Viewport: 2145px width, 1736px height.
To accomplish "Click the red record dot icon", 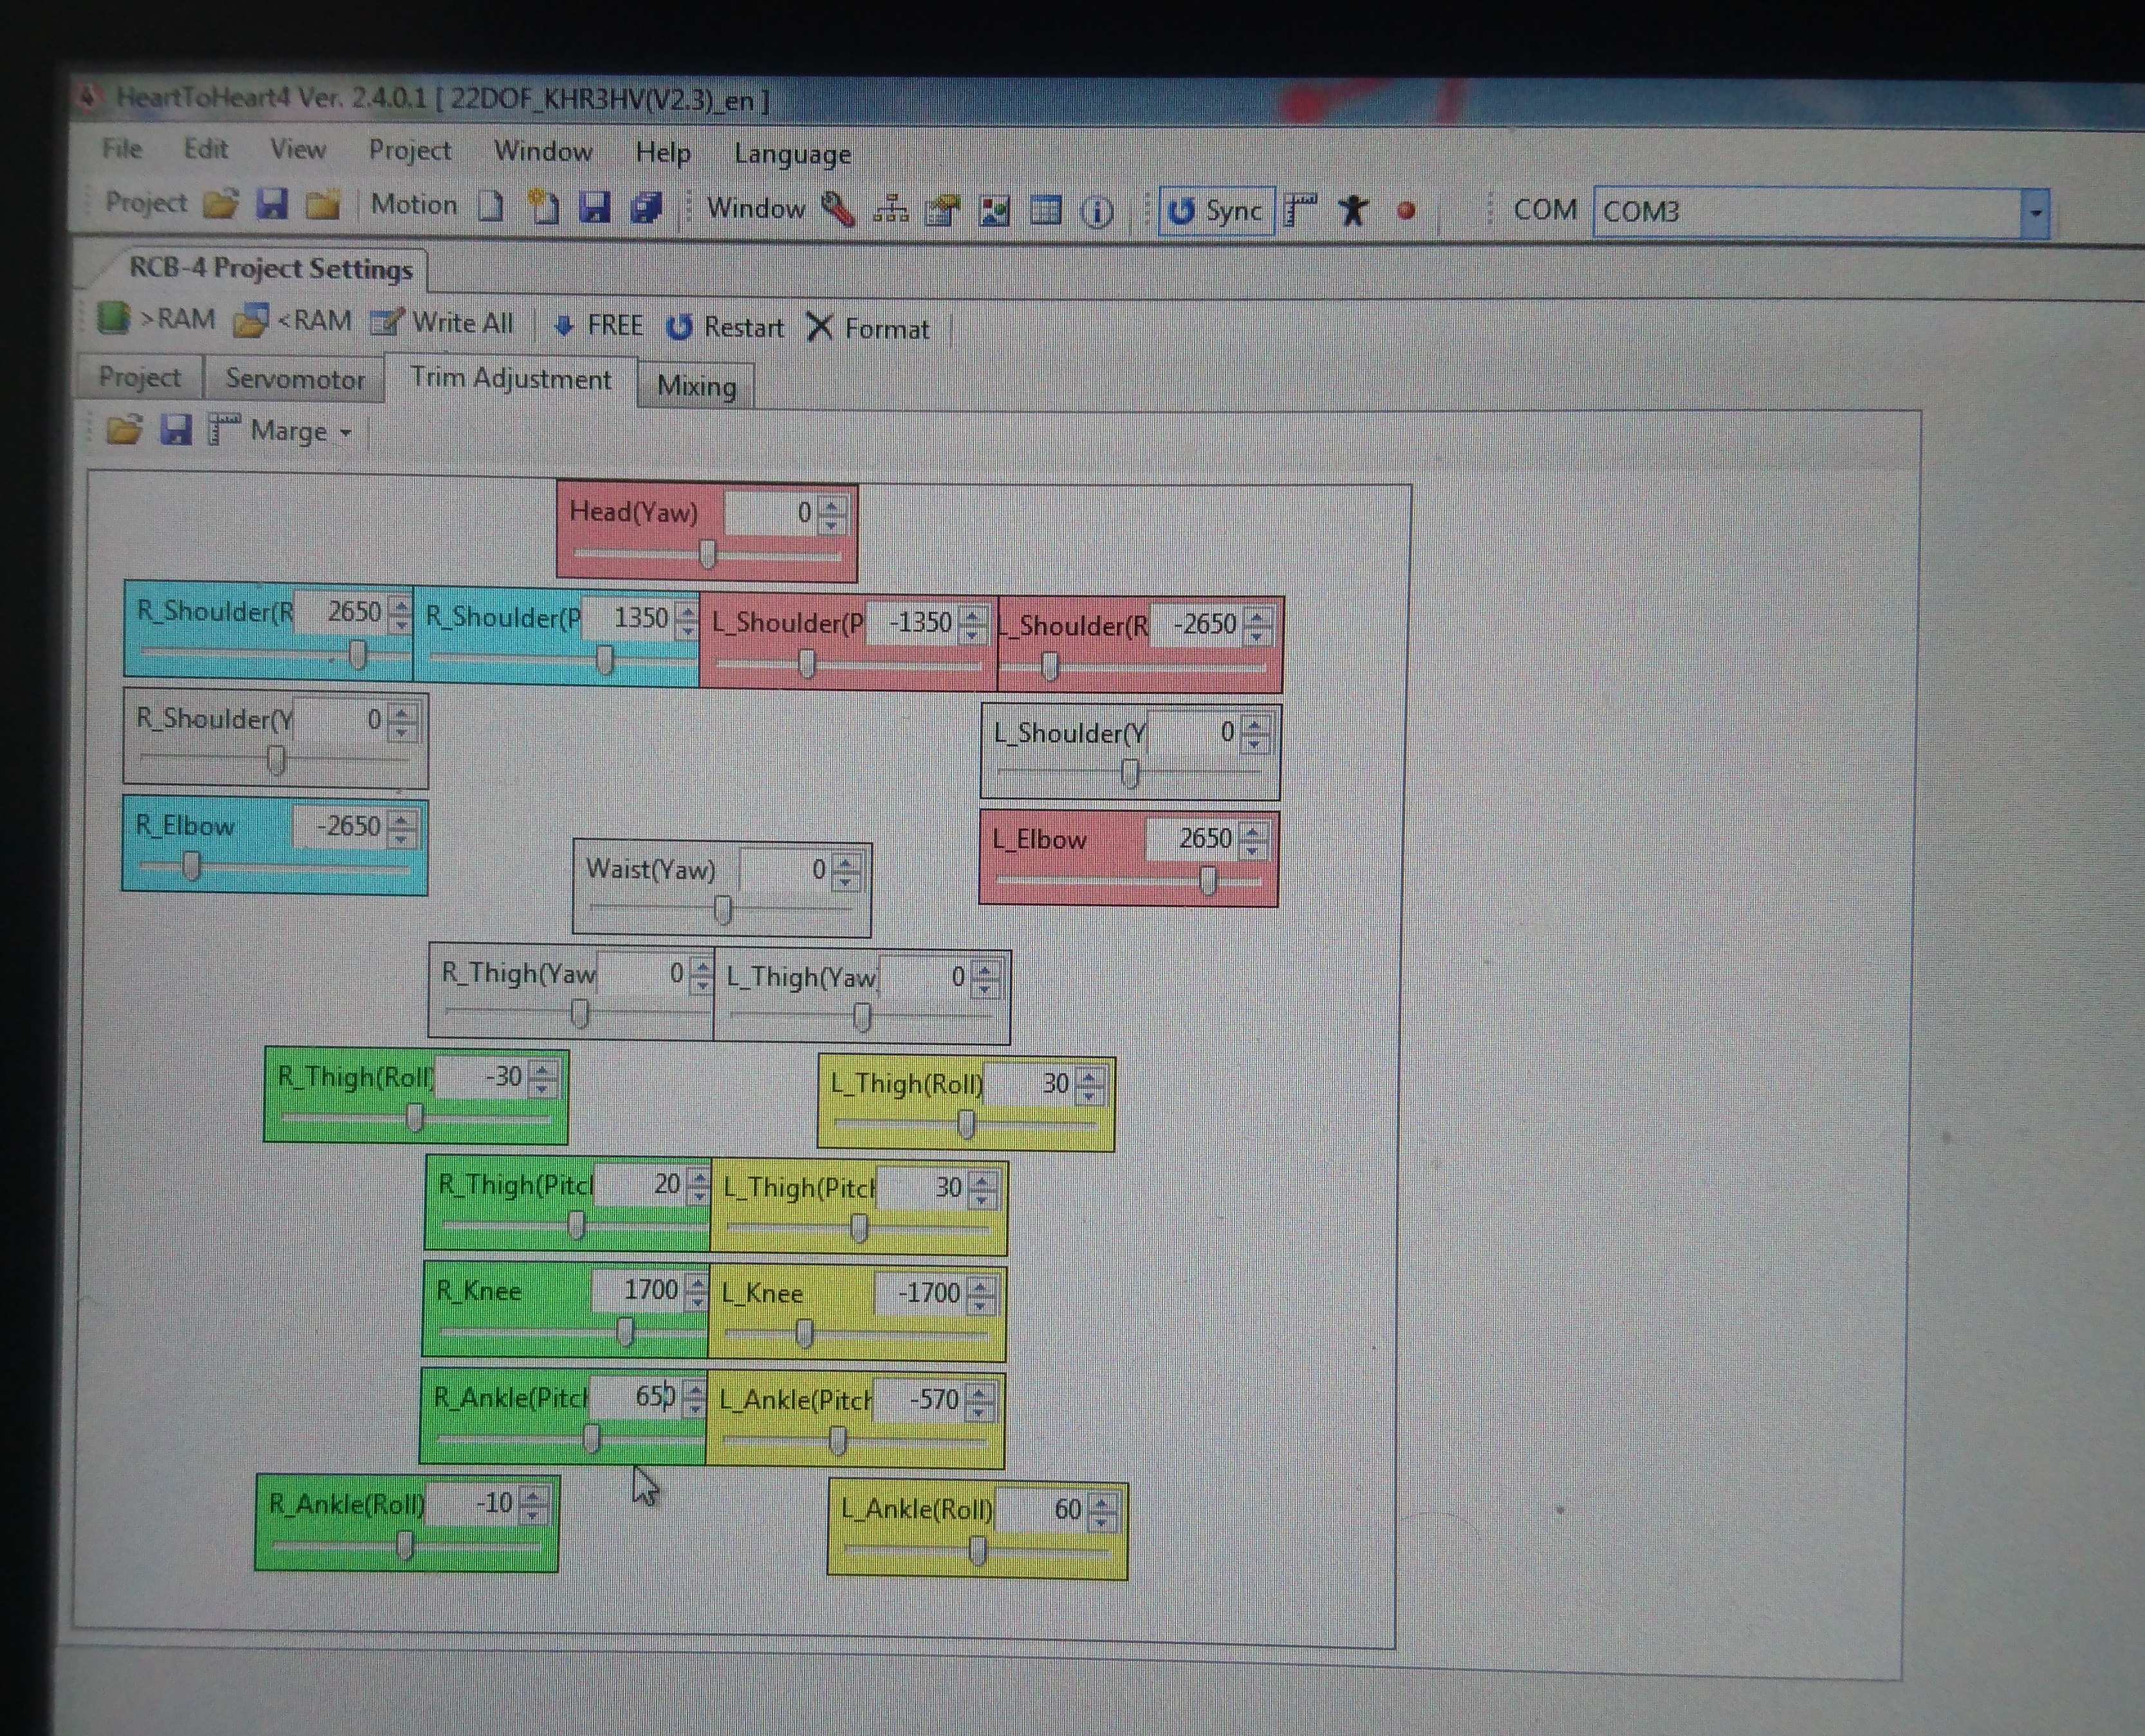I will (x=1406, y=211).
